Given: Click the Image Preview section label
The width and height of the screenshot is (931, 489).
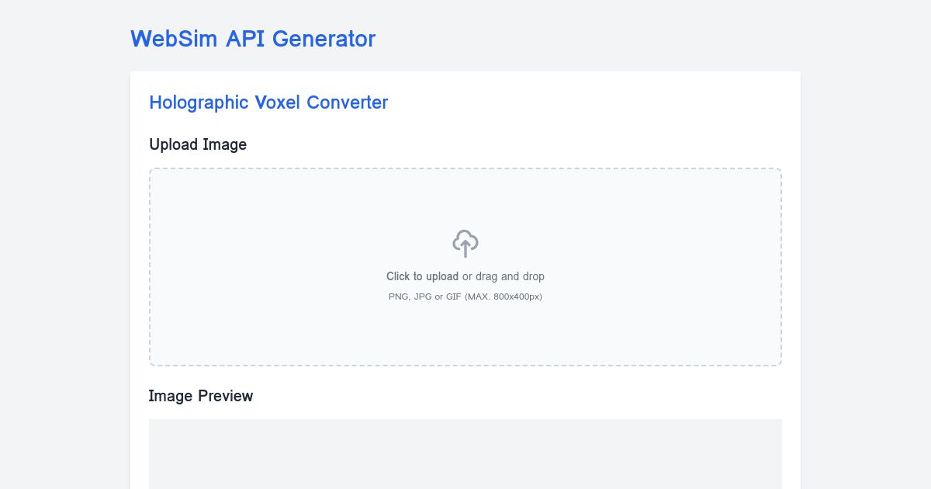Looking at the screenshot, I should pos(201,396).
